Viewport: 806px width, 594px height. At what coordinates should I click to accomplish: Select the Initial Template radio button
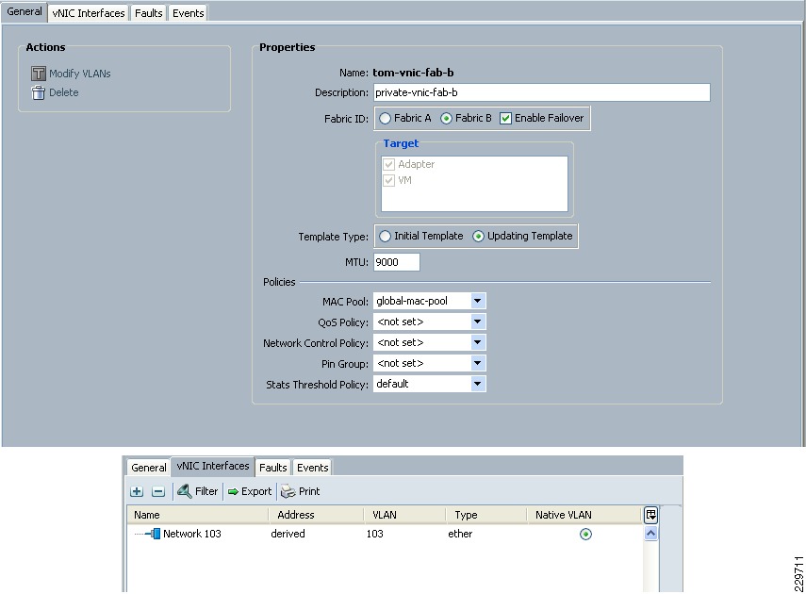385,236
